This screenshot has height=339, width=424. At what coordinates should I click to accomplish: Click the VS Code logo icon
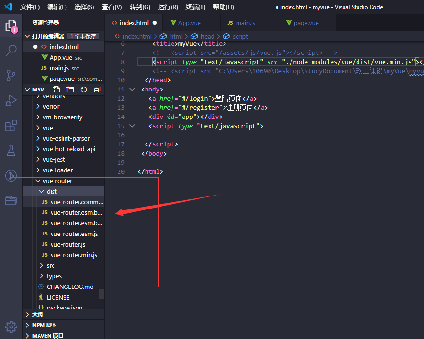click(8, 6)
